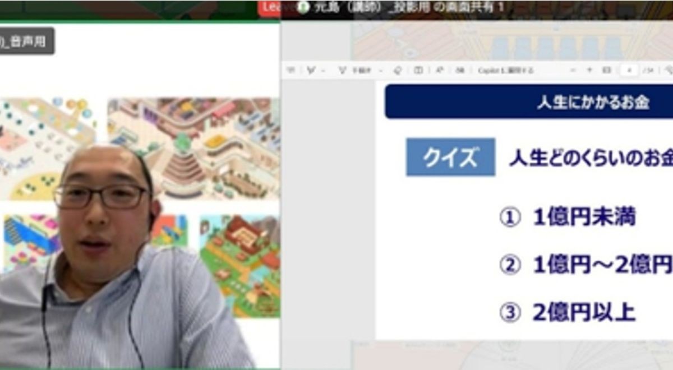Screen dimensions: 673x370
Task: Click the blue クイズ label box
Action: pyautogui.click(x=450, y=157)
